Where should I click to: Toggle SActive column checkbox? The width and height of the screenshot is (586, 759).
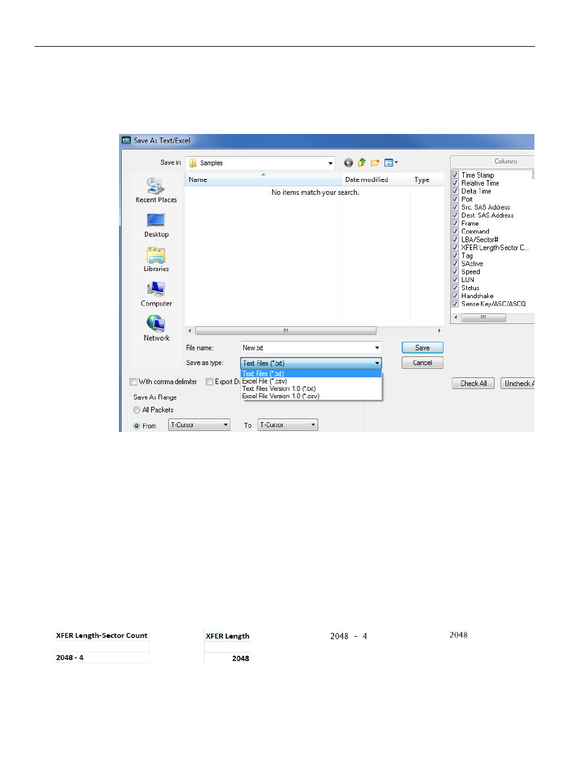455,264
